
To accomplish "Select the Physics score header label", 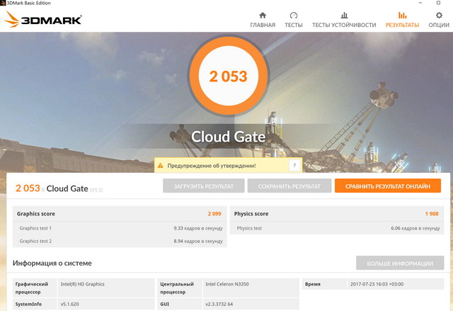I will (251, 214).
